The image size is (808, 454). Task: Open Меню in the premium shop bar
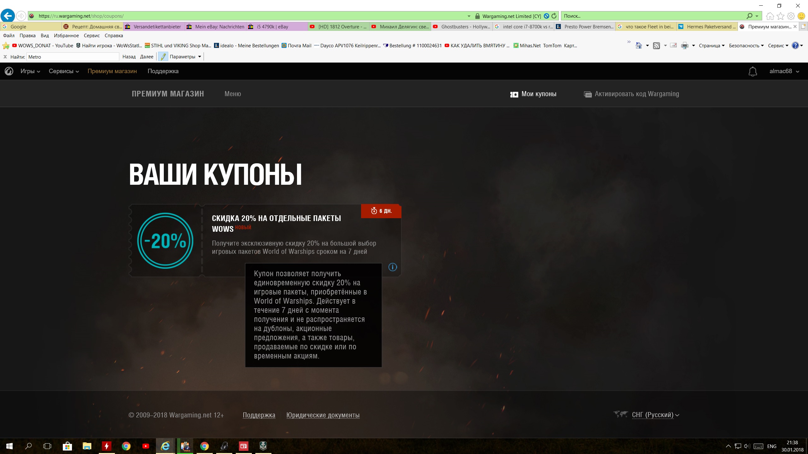click(233, 94)
